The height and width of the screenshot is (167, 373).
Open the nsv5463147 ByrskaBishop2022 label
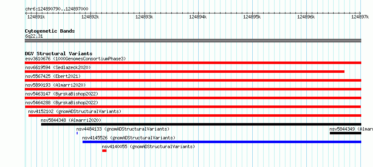pos(62,94)
